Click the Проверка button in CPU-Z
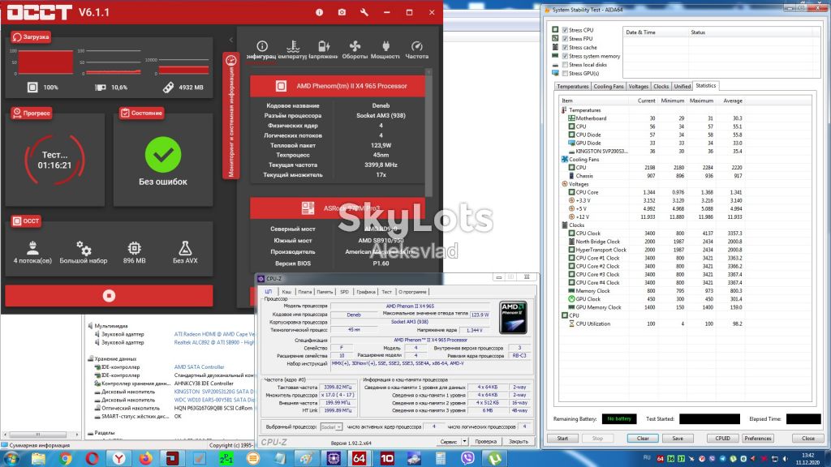 tap(485, 441)
